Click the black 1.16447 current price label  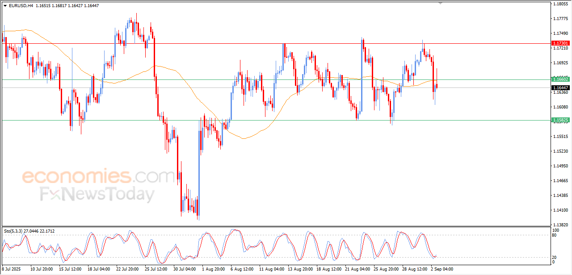click(x=561, y=87)
